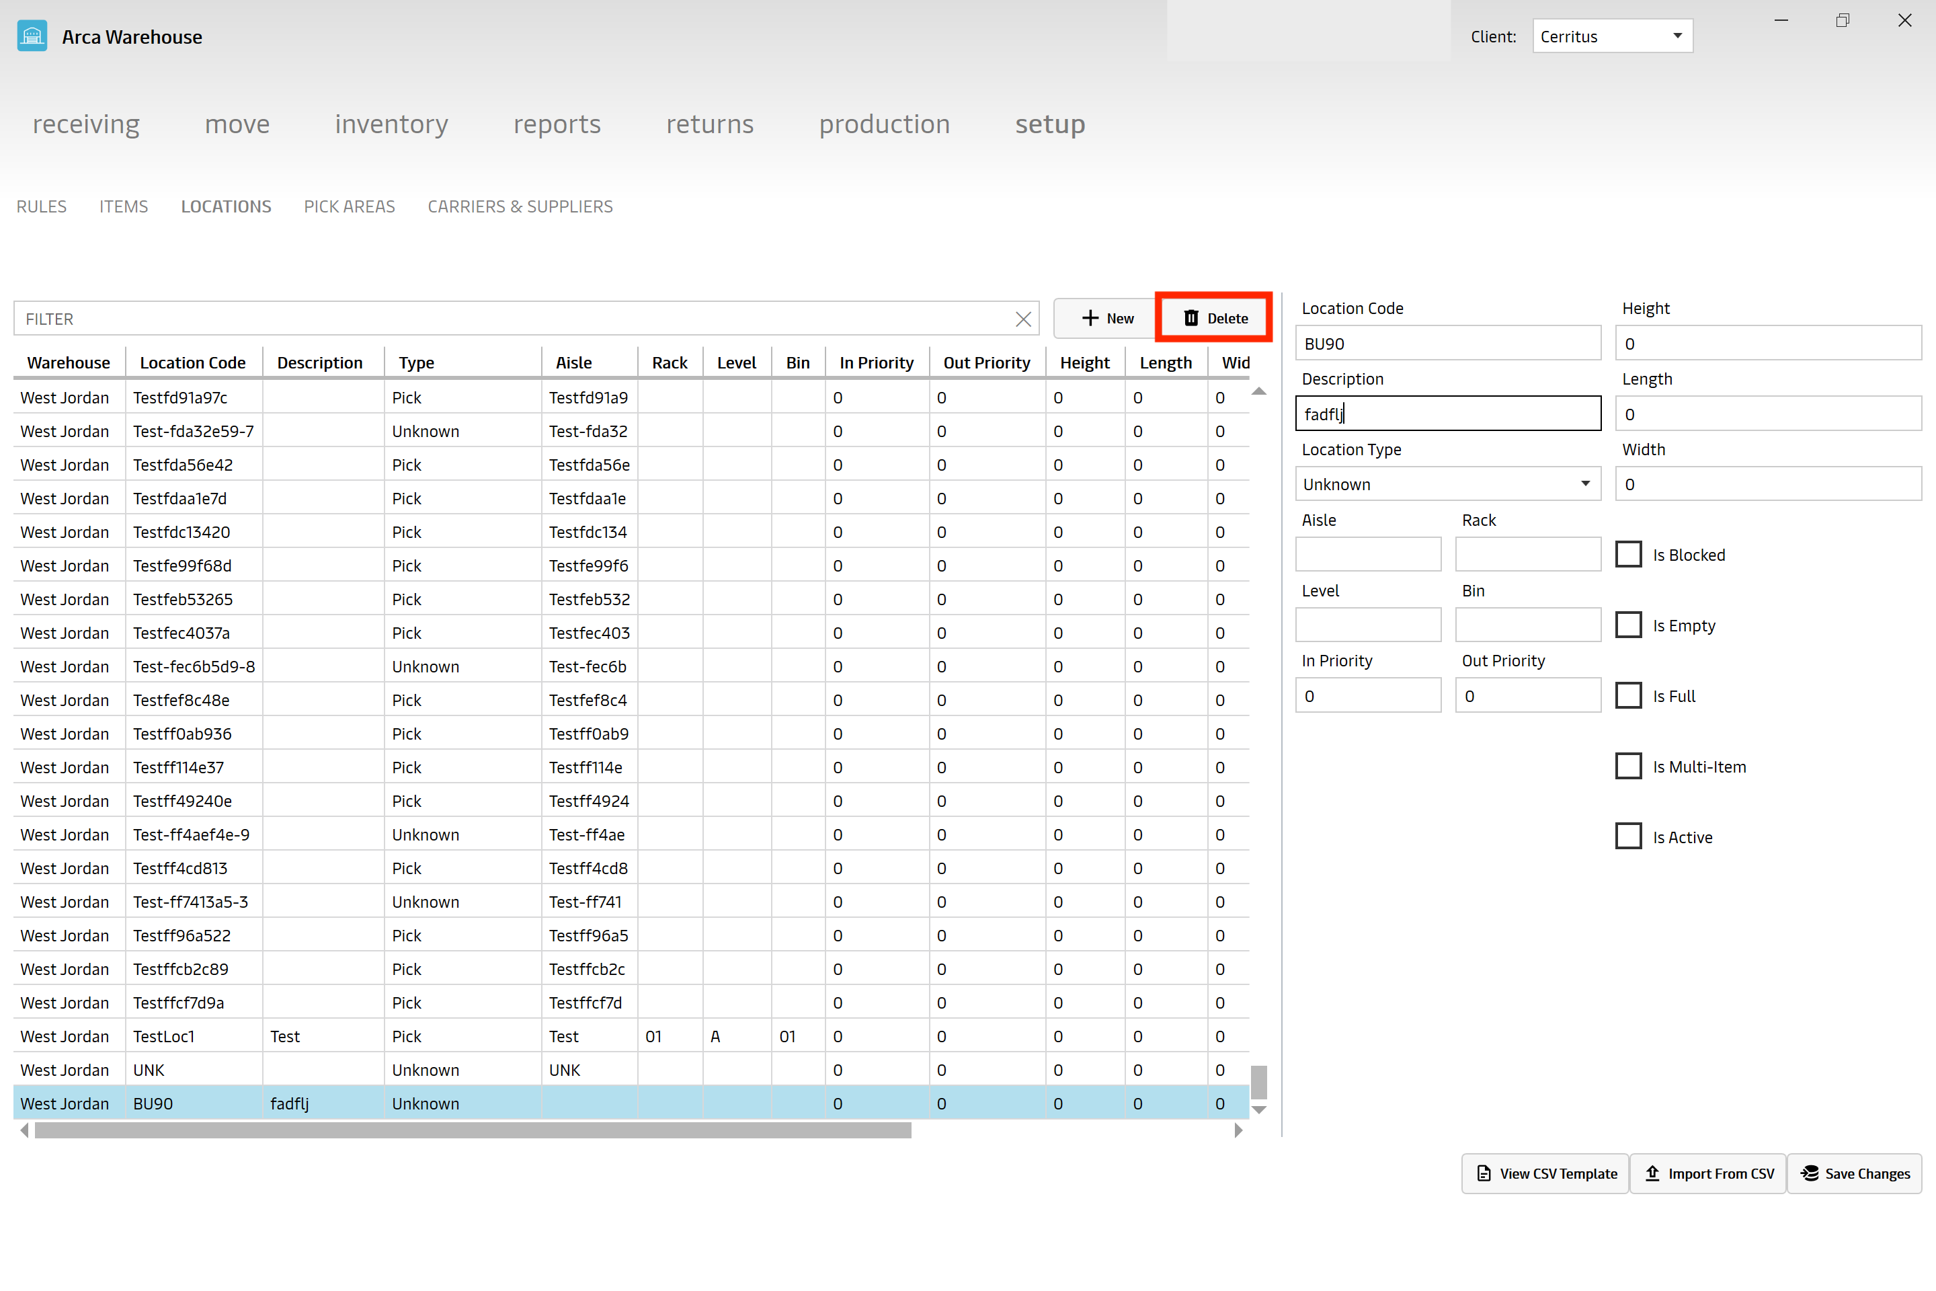1936x1291 pixels.
Task: Switch to the RULES tab
Action: (41, 206)
